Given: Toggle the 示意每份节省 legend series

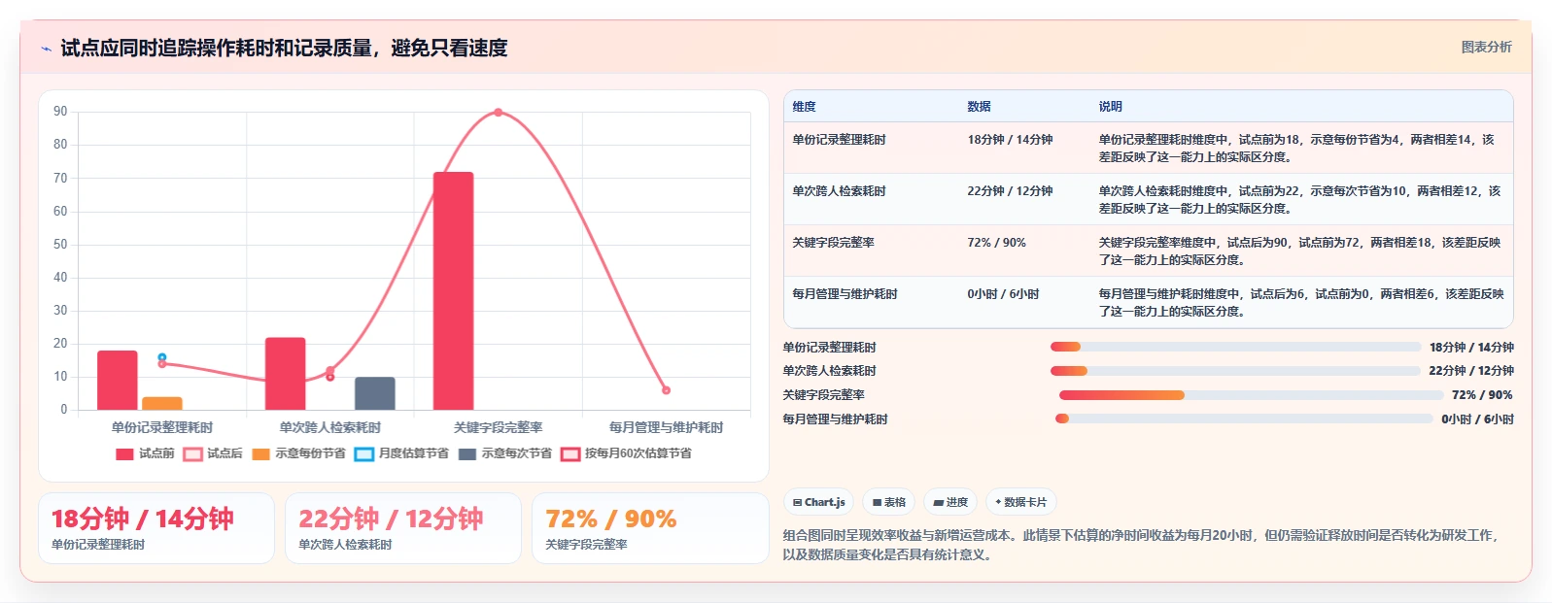Looking at the screenshot, I should [x=298, y=453].
